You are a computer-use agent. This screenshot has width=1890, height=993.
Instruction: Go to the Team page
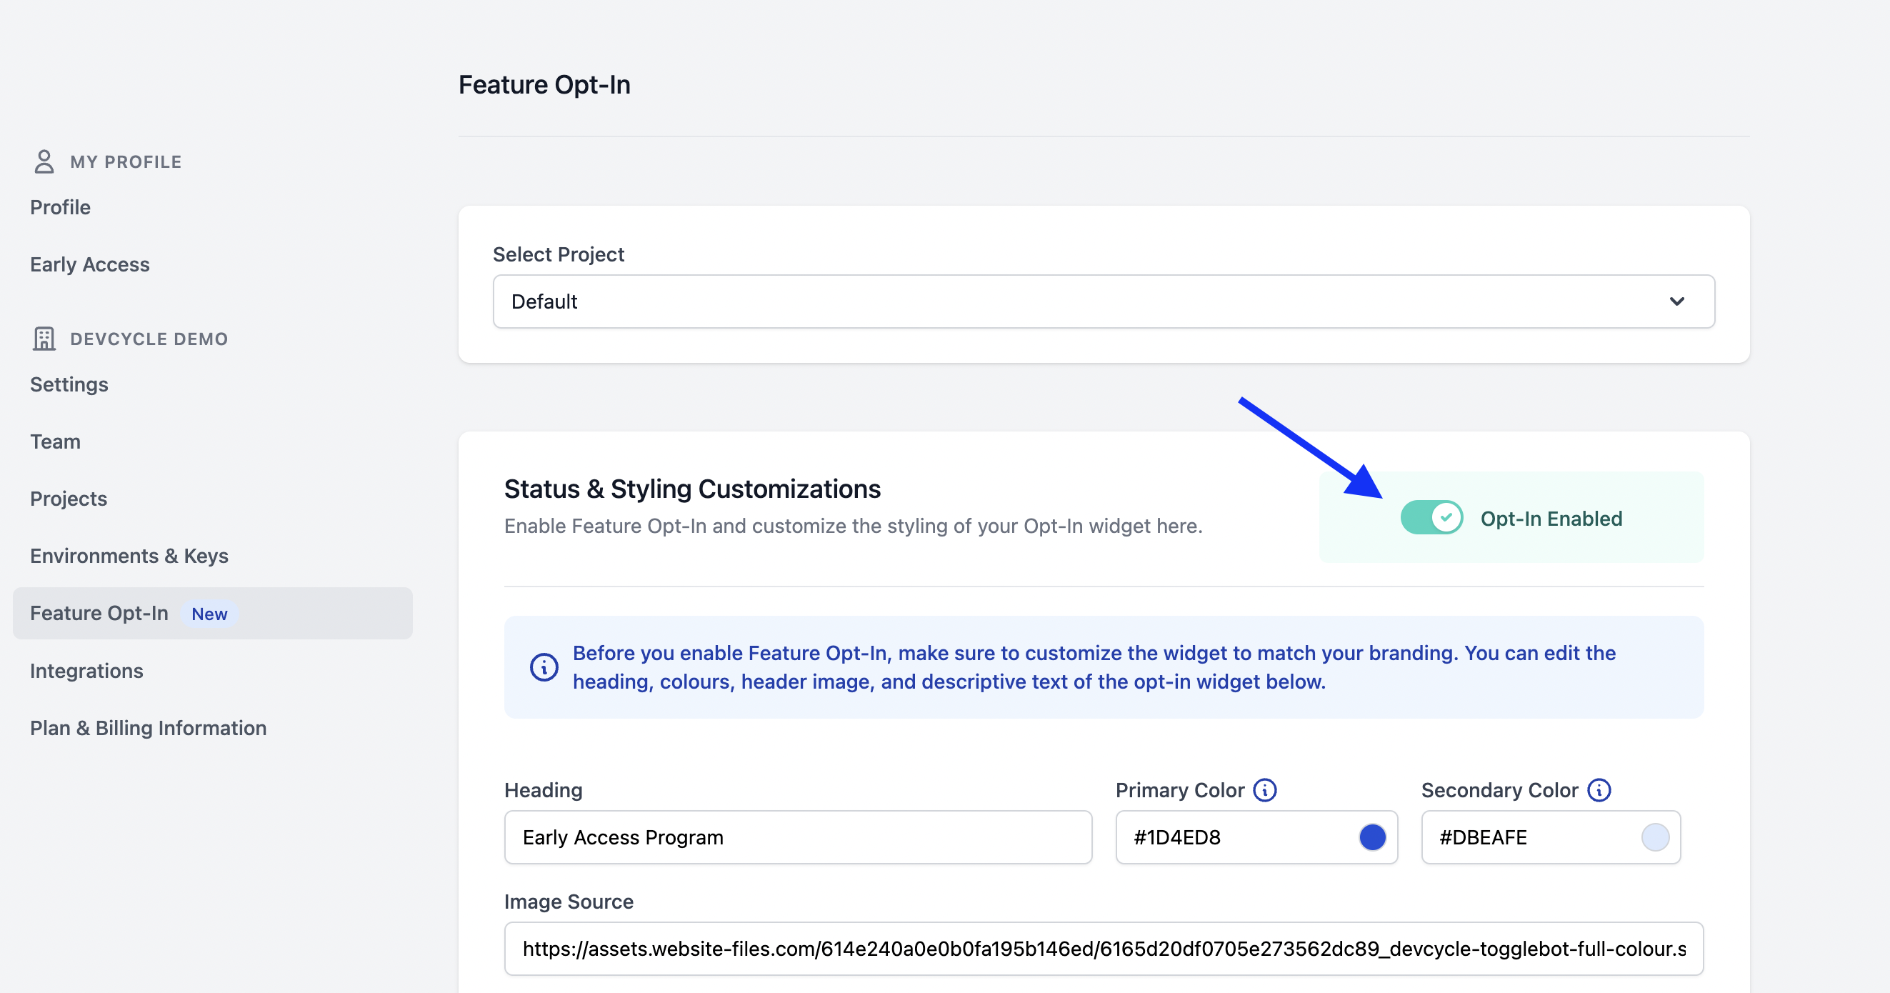pos(55,441)
